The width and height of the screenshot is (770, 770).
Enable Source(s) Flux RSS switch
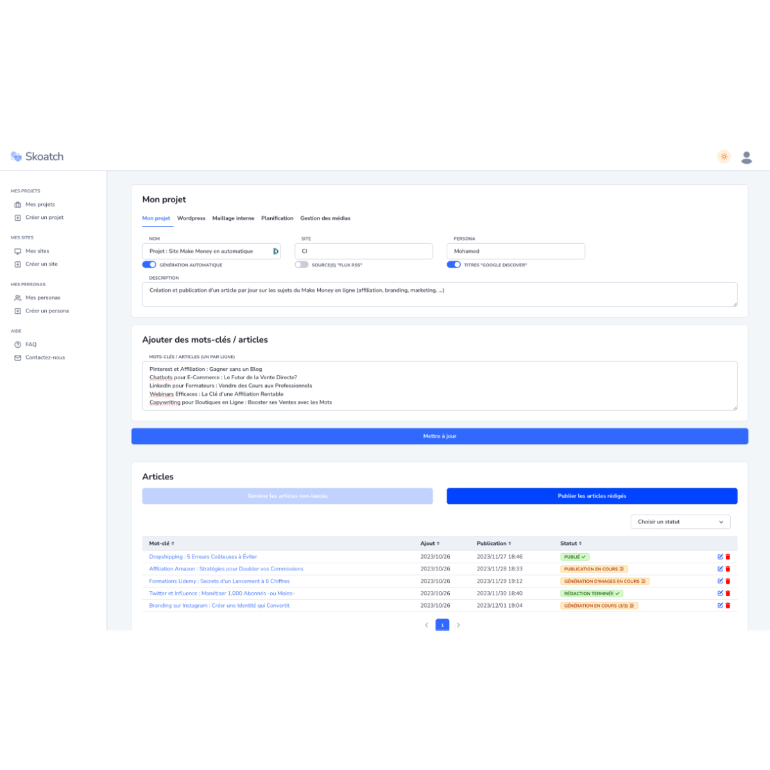tap(302, 264)
